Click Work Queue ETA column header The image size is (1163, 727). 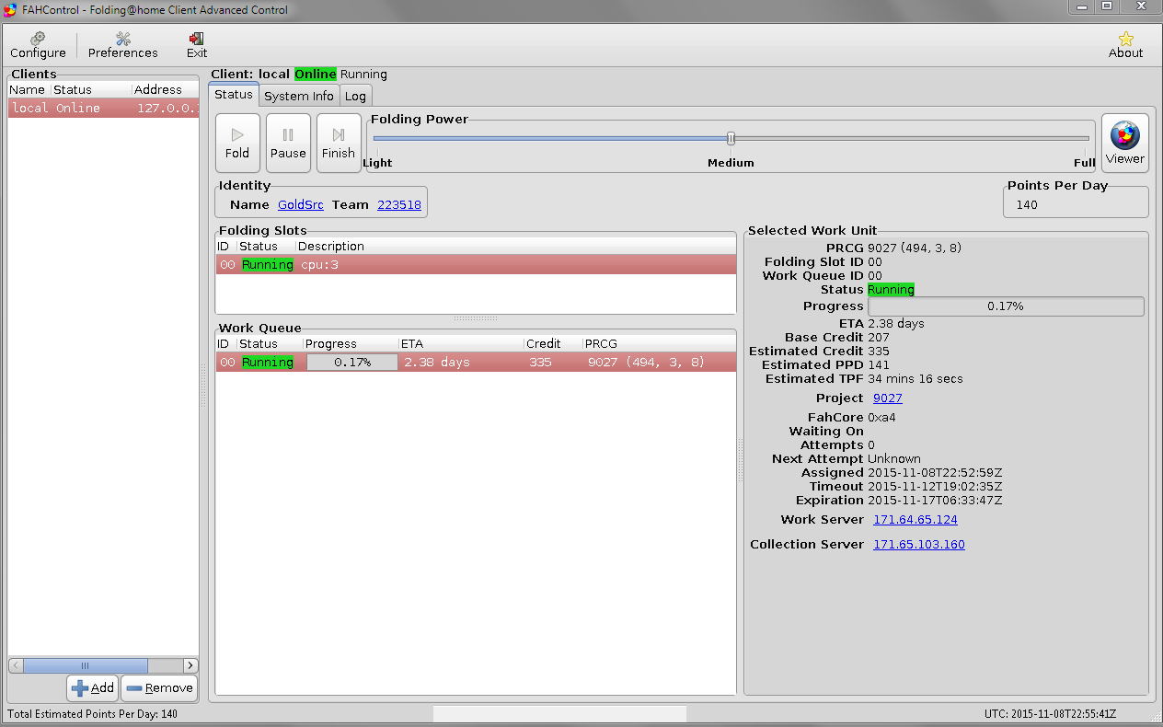[x=460, y=344]
